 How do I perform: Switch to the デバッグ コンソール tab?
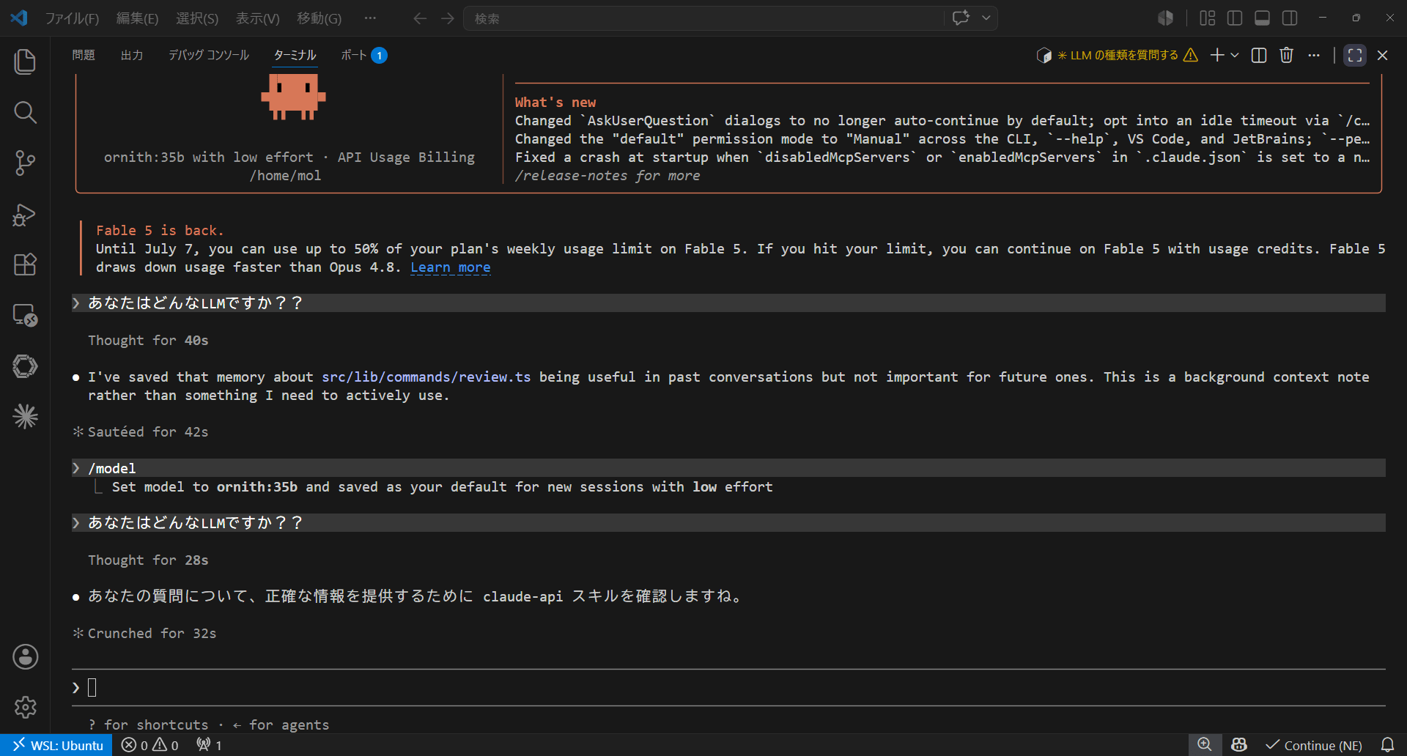(x=209, y=55)
